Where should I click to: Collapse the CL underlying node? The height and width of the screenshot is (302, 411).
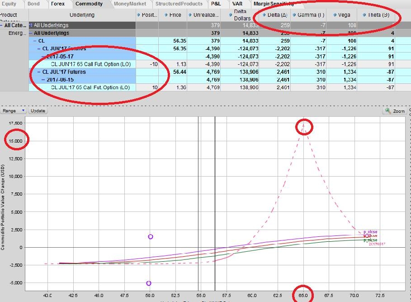pyautogui.click(x=35, y=41)
